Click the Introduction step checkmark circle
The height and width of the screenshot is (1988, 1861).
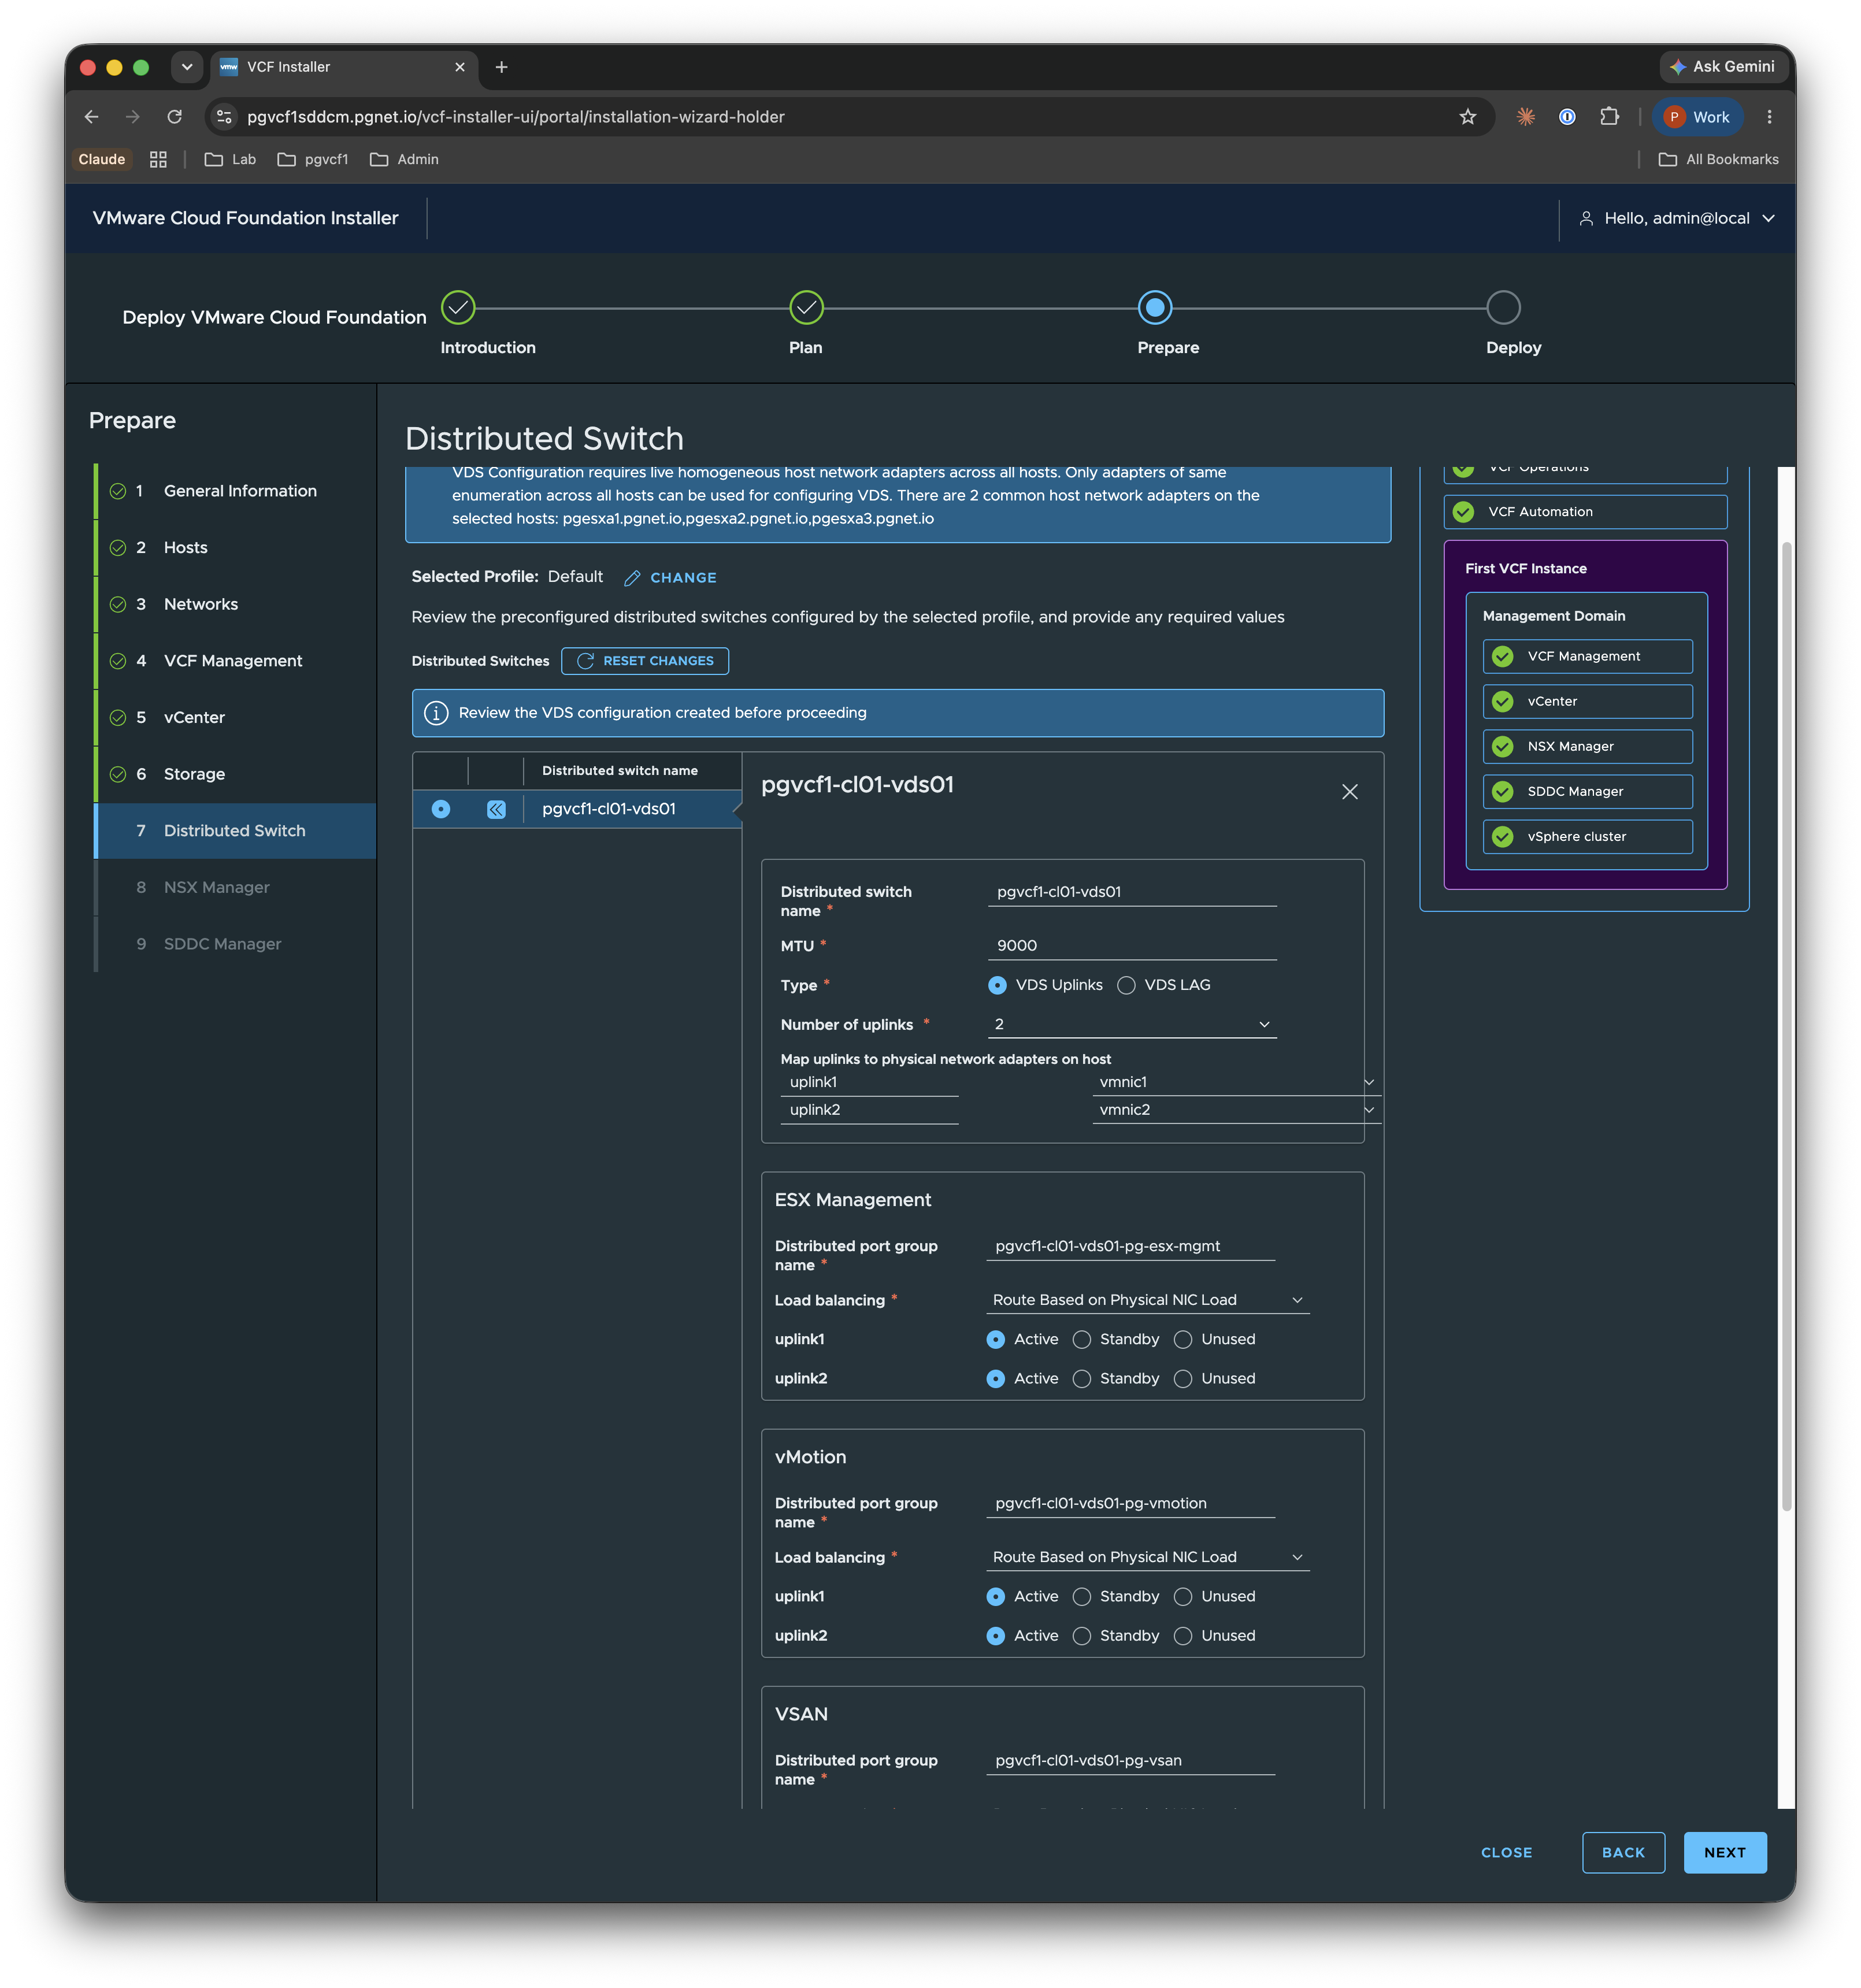pos(458,308)
